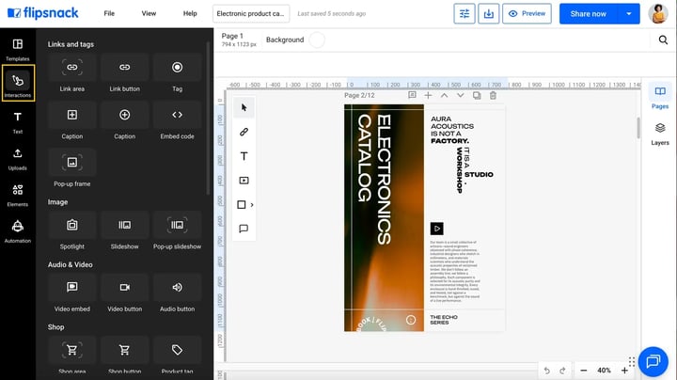Open the live chat support bubble
This screenshot has width=677, height=380.
[653, 361]
